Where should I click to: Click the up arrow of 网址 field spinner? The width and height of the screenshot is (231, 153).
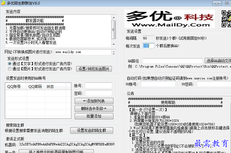click(x=114, y=51)
